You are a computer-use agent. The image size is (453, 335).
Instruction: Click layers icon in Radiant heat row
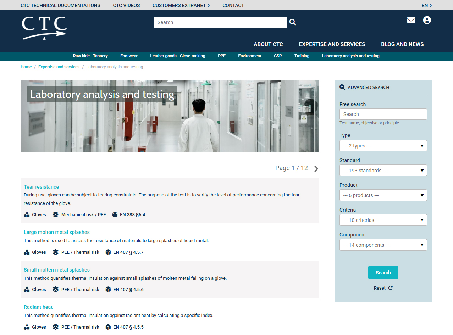click(x=55, y=327)
